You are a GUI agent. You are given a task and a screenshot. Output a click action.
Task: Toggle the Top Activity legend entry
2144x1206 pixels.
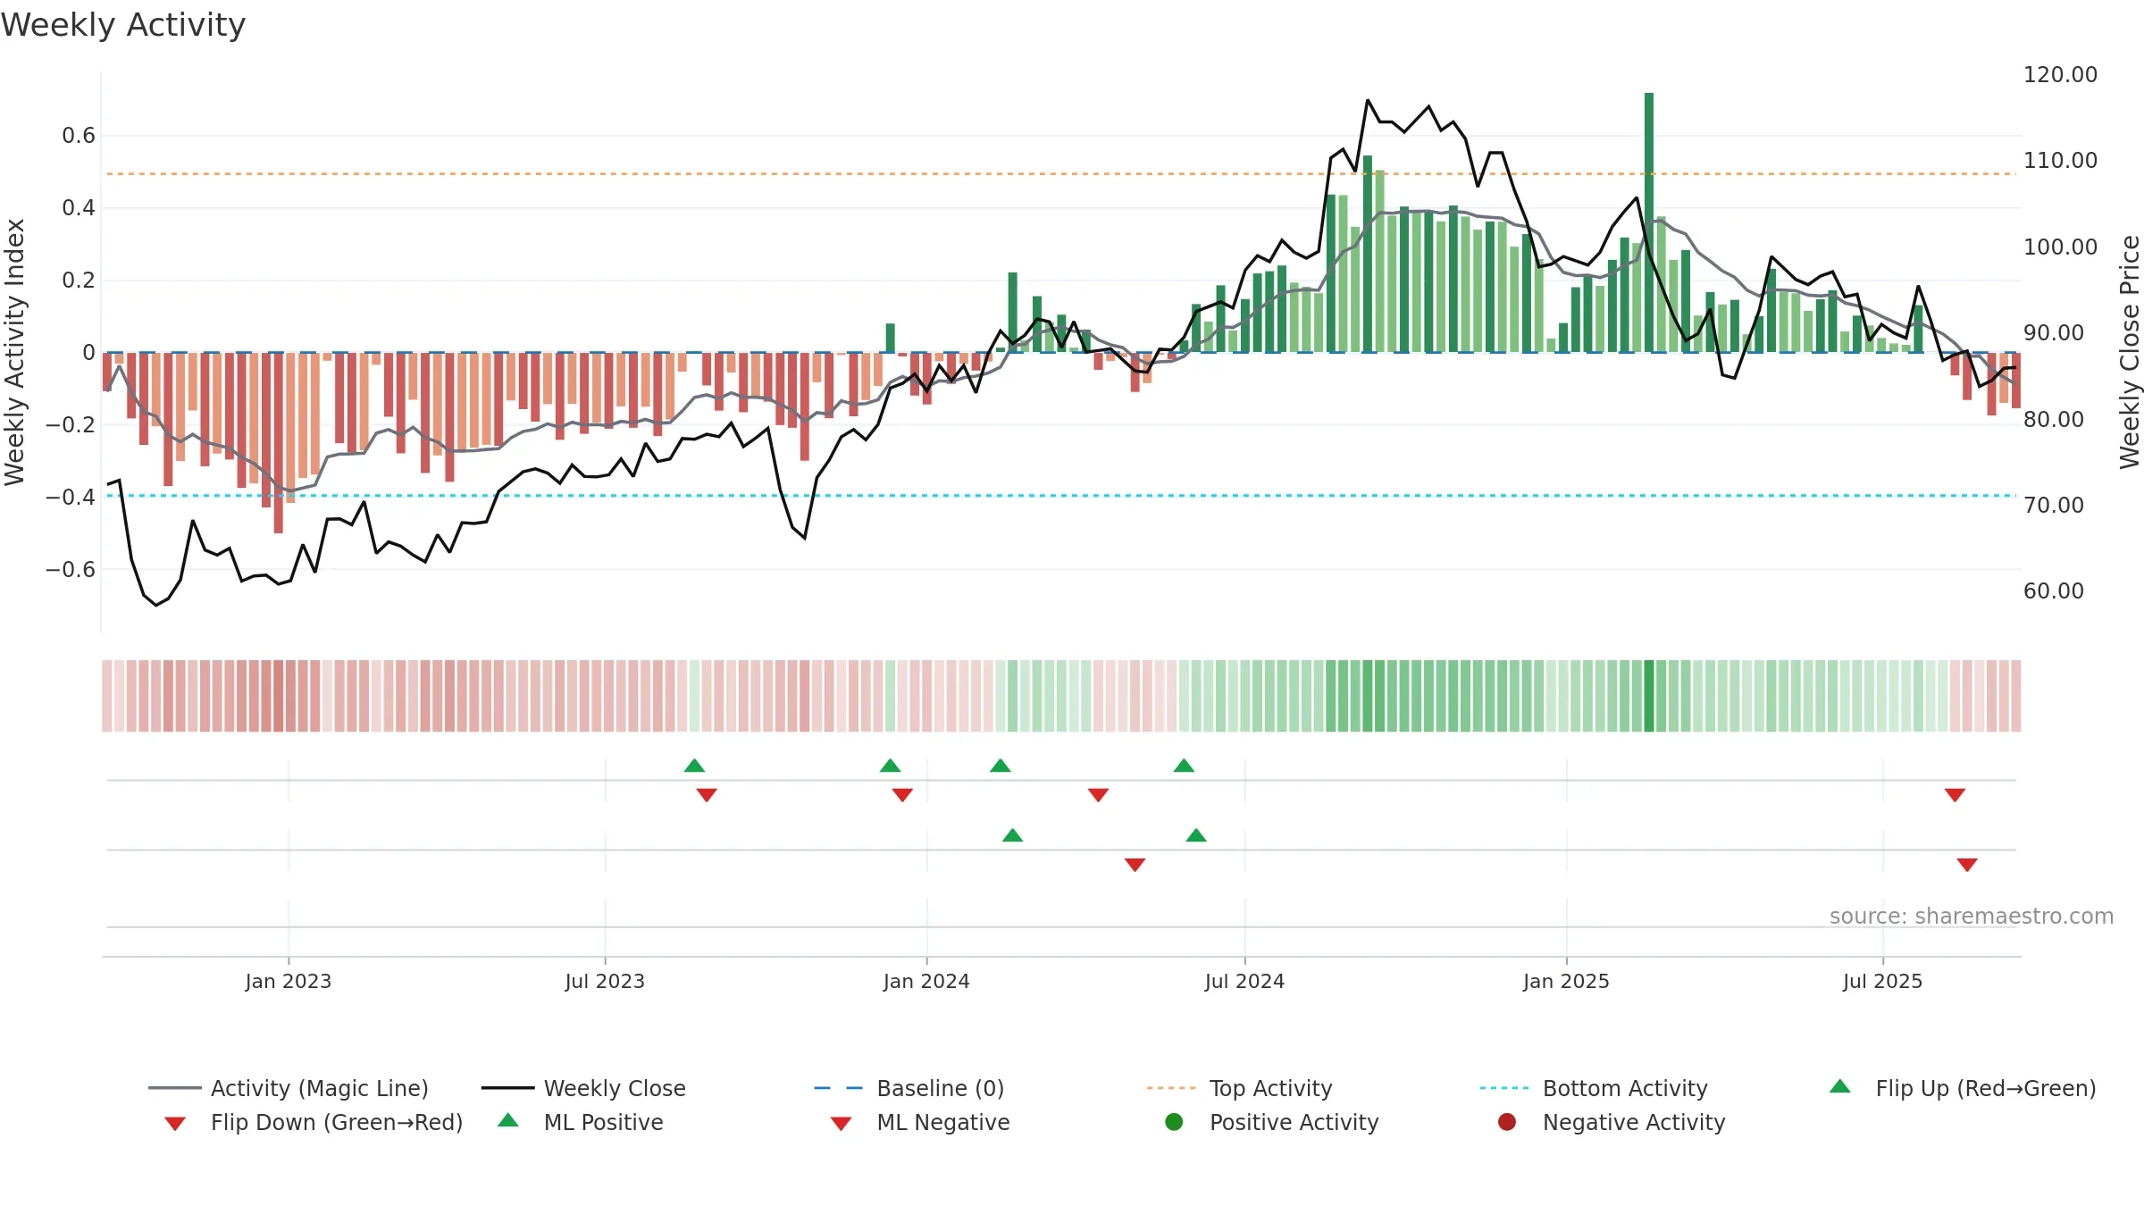[1239, 1088]
